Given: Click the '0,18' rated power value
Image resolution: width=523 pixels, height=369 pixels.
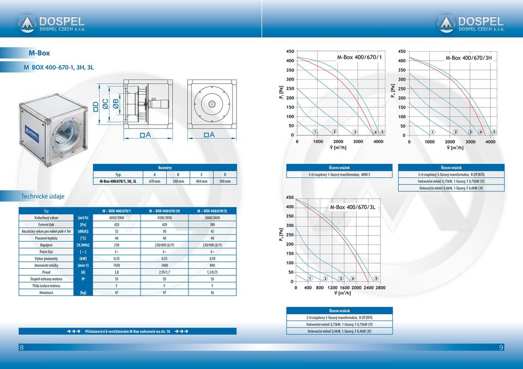Looking at the screenshot, I should point(212,259).
